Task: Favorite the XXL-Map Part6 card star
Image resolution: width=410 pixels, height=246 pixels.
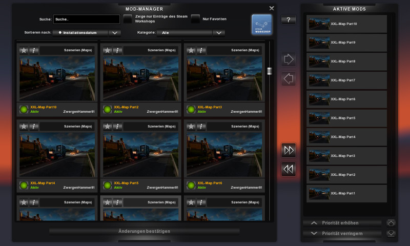Action: click(x=191, y=127)
